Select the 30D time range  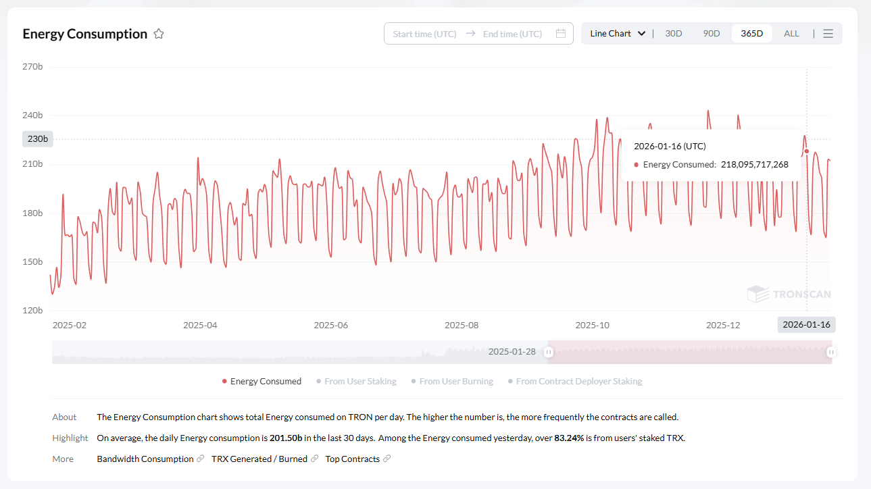674,34
